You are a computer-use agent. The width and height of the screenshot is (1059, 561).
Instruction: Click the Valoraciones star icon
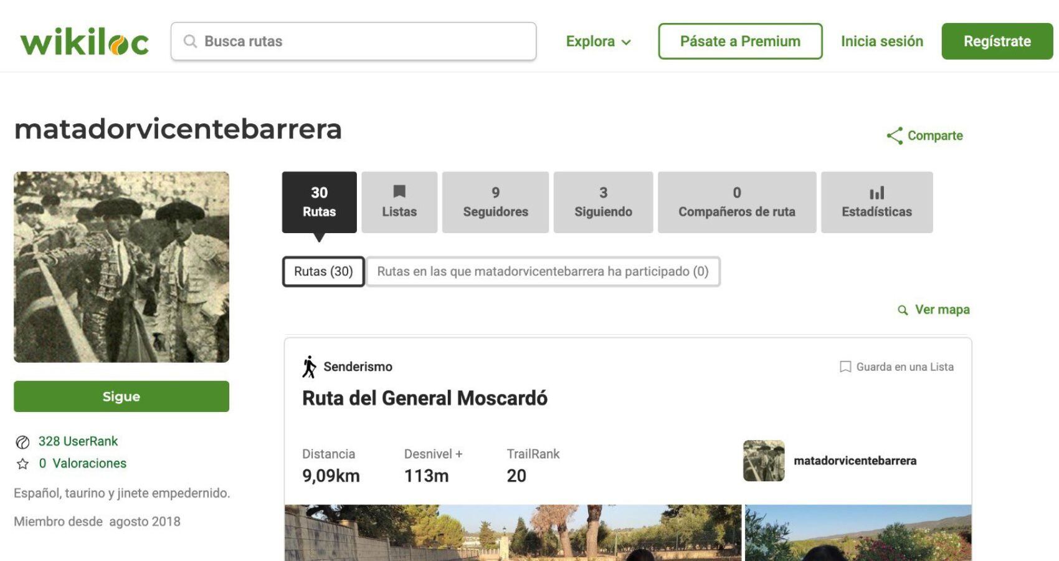coord(22,464)
